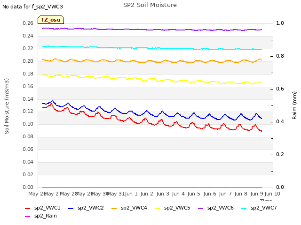This screenshot has height=225, width=301.
Task: Click the cyan sp2_VWC7 data line
Action: 151,48
